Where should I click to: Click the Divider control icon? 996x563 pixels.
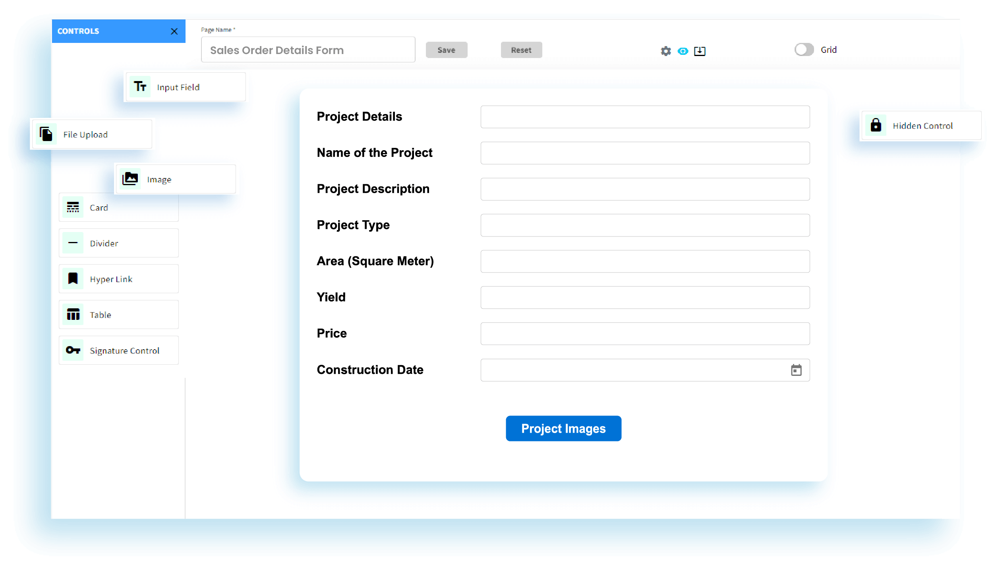pyautogui.click(x=73, y=243)
